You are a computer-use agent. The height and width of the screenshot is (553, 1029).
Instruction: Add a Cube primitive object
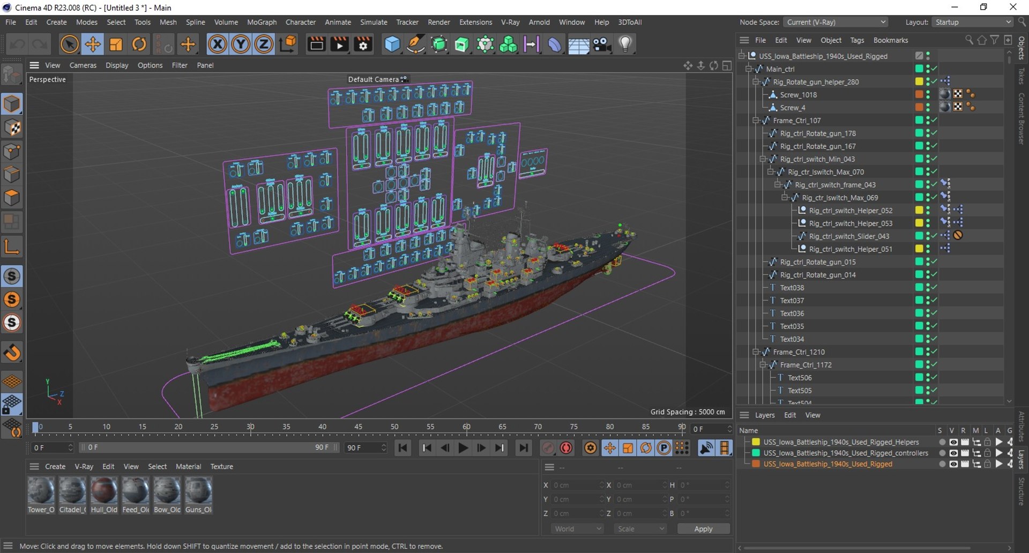tap(392, 44)
